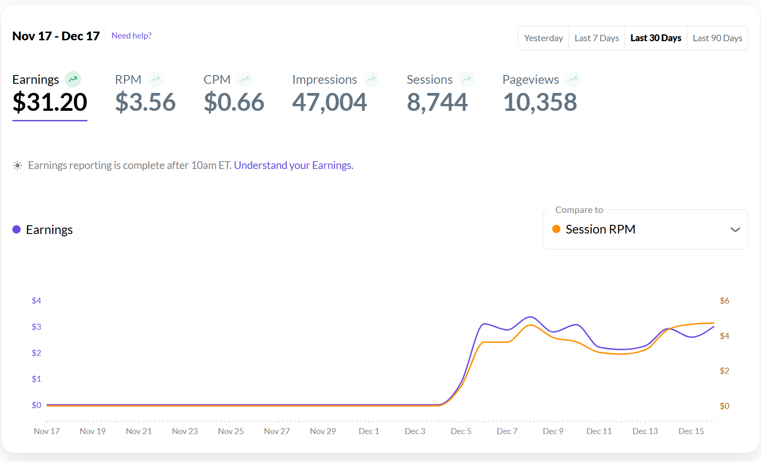The height and width of the screenshot is (462, 761).
Task: Click the sun icon beside earnings notice
Action: coord(17,165)
